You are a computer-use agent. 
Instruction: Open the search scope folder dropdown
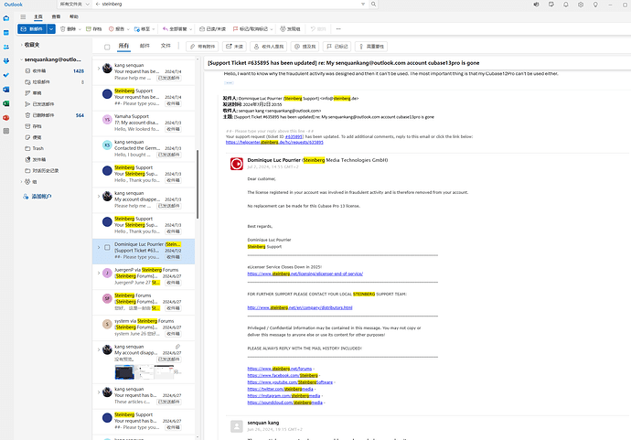tap(74, 4)
